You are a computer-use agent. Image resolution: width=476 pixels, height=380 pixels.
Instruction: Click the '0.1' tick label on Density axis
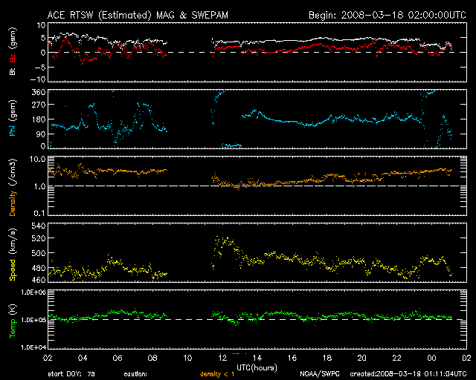click(39, 213)
